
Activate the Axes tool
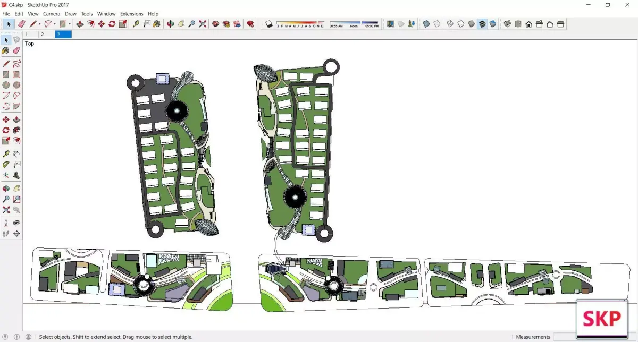(x=6, y=175)
